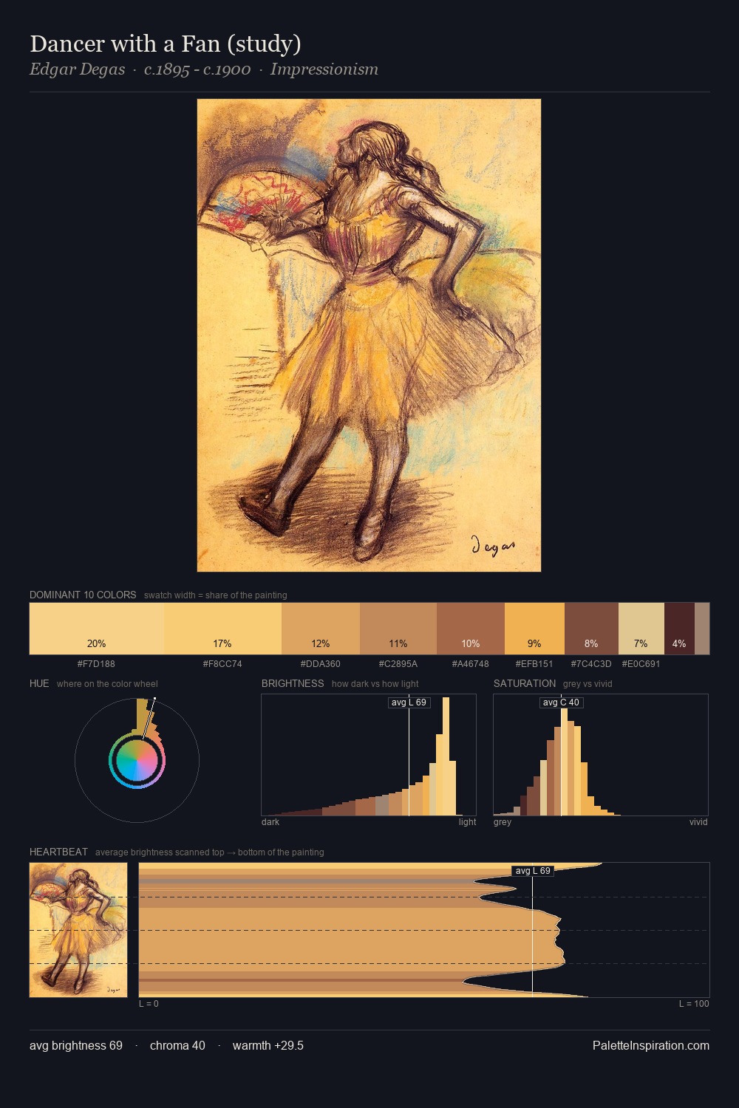Click the 'vivid' axis label under Saturation
The width and height of the screenshot is (739, 1108).
click(x=698, y=822)
